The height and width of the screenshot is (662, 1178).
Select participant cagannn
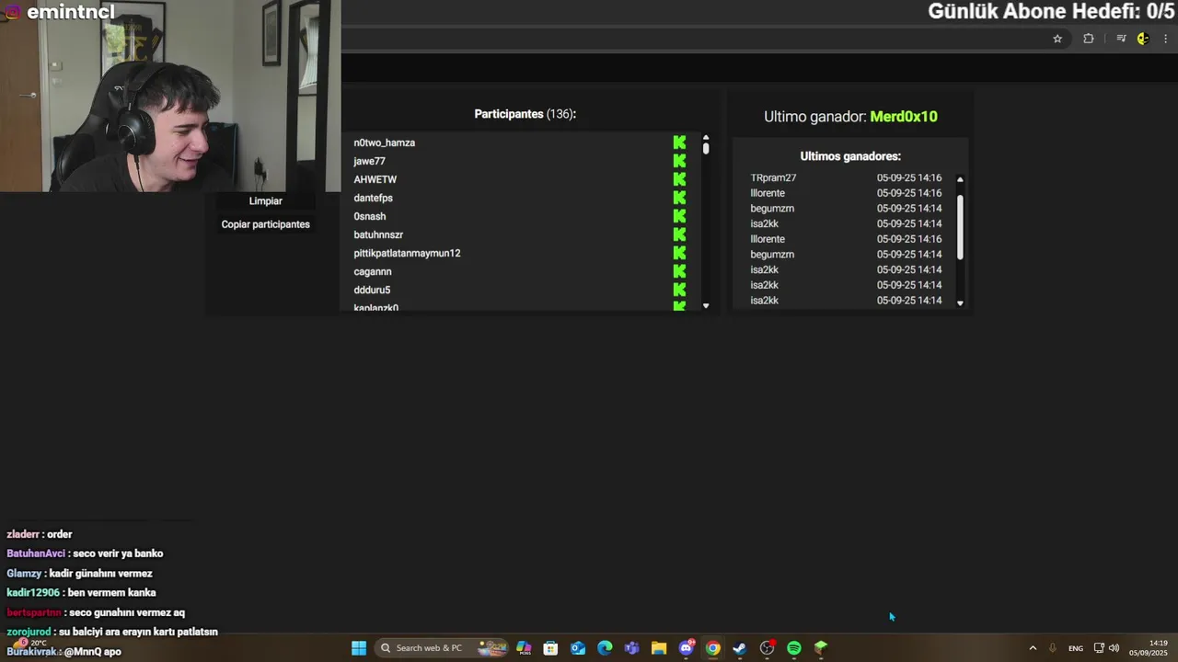point(373,271)
